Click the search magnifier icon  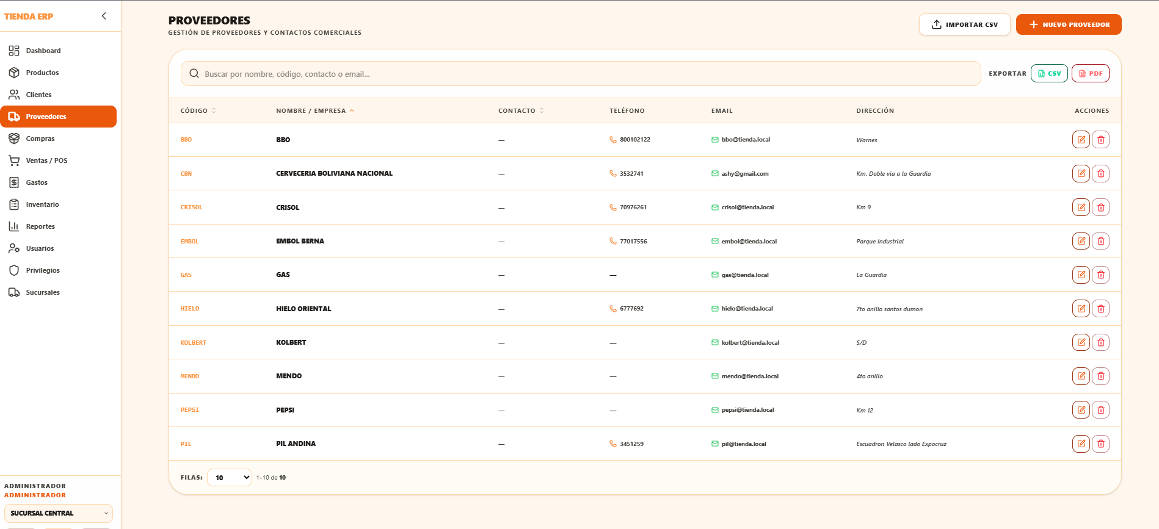click(x=194, y=74)
